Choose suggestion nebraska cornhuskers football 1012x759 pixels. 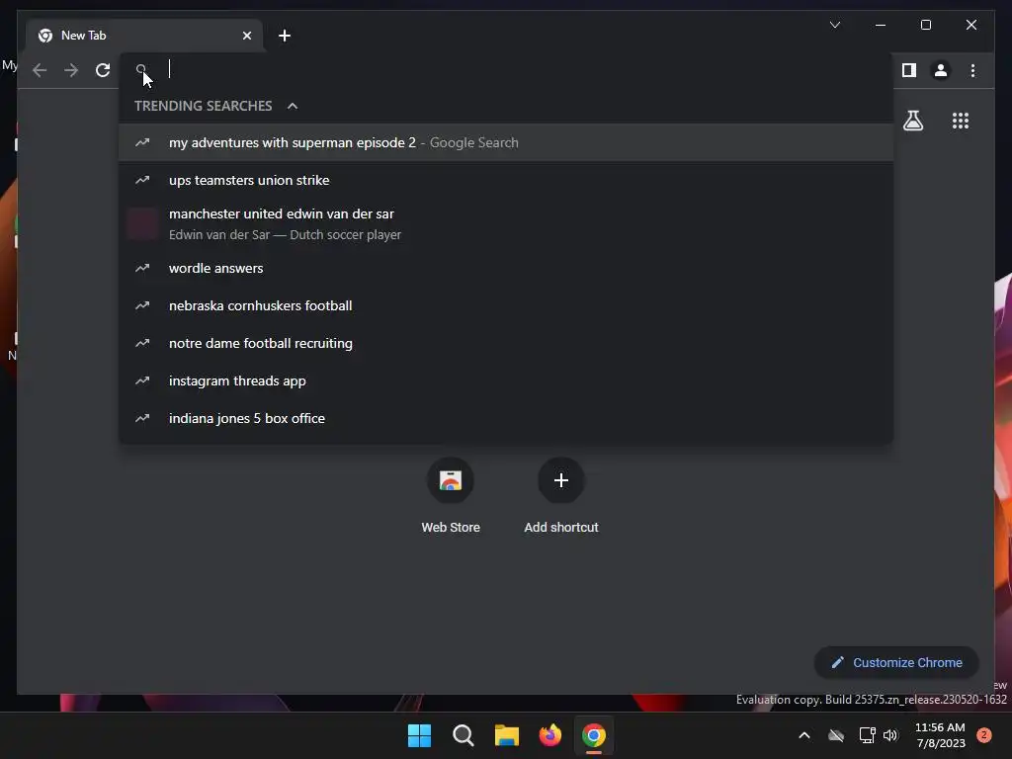506,305
